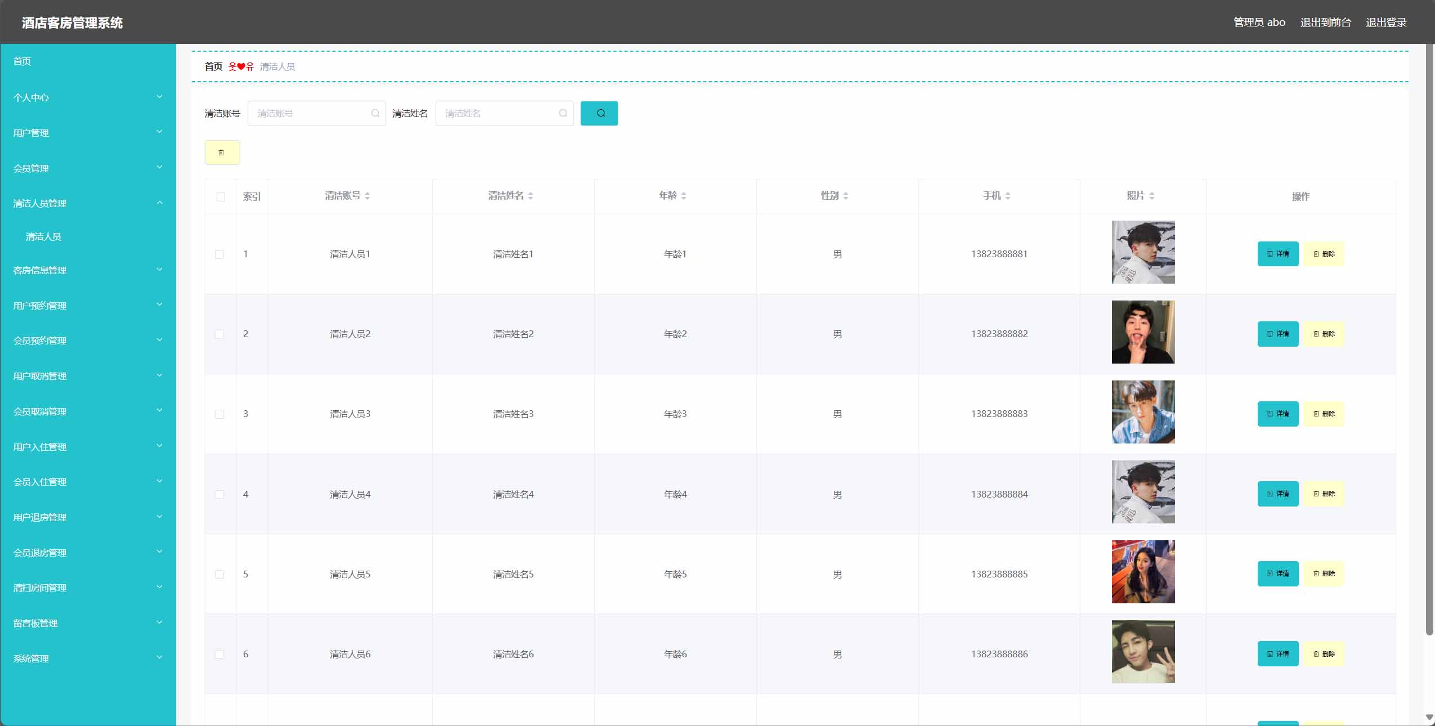Viewport: 1435px width, 726px height.
Task: Expand the 用户取消管理 sidebar menu
Action: [x=88, y=376]
